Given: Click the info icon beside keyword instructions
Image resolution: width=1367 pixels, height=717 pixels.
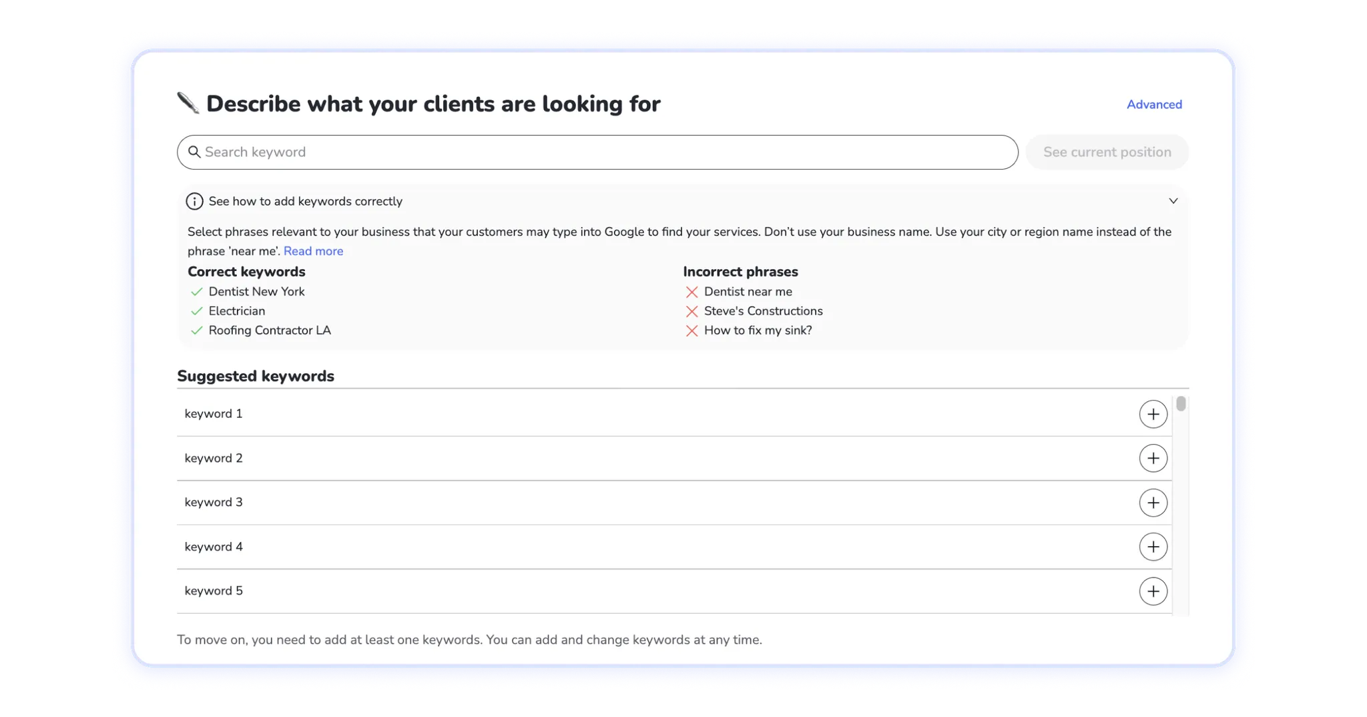Looking at the screenshot, I should pyautogui.click(x=194, y=202).
